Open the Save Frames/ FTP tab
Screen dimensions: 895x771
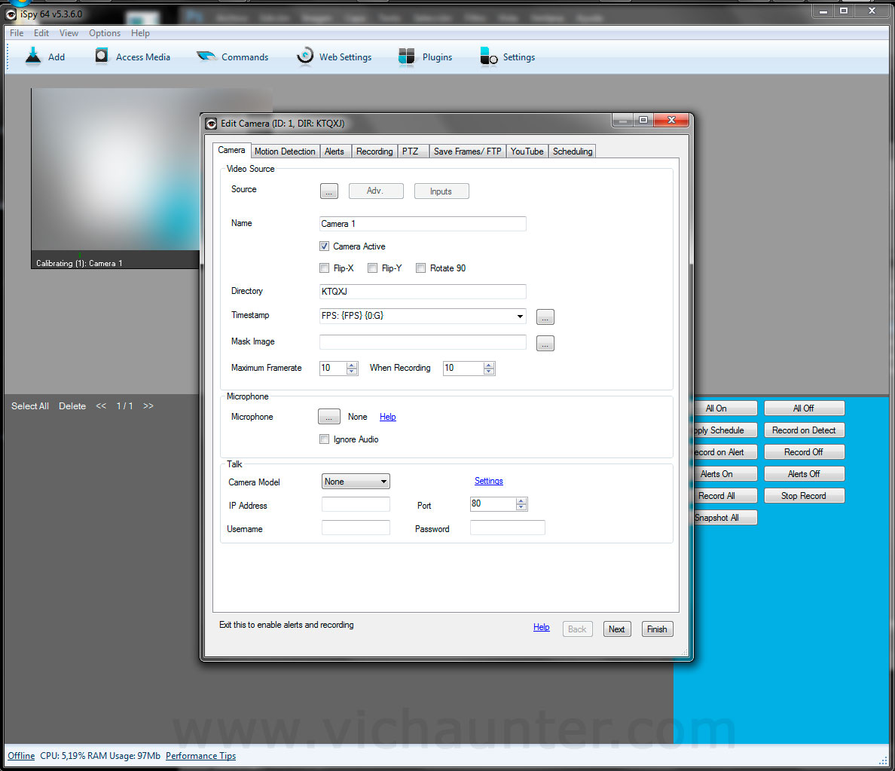(x=468, y=151)
